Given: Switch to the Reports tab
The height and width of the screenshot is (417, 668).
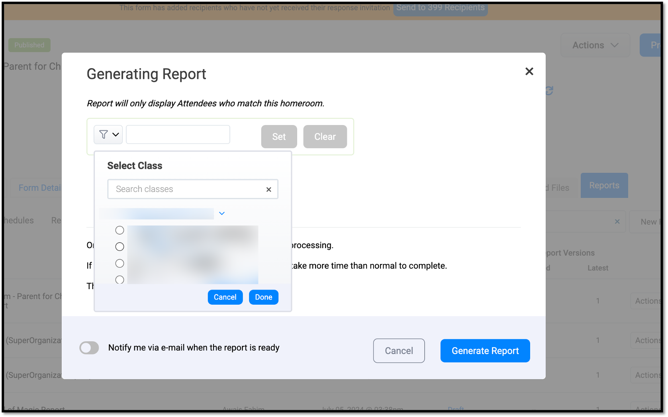Looking at the screenshot, I should (604, 185).
